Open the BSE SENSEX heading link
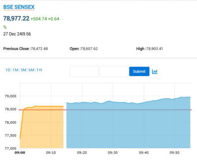This screenshot has height=165, width=197. (19, 7)
